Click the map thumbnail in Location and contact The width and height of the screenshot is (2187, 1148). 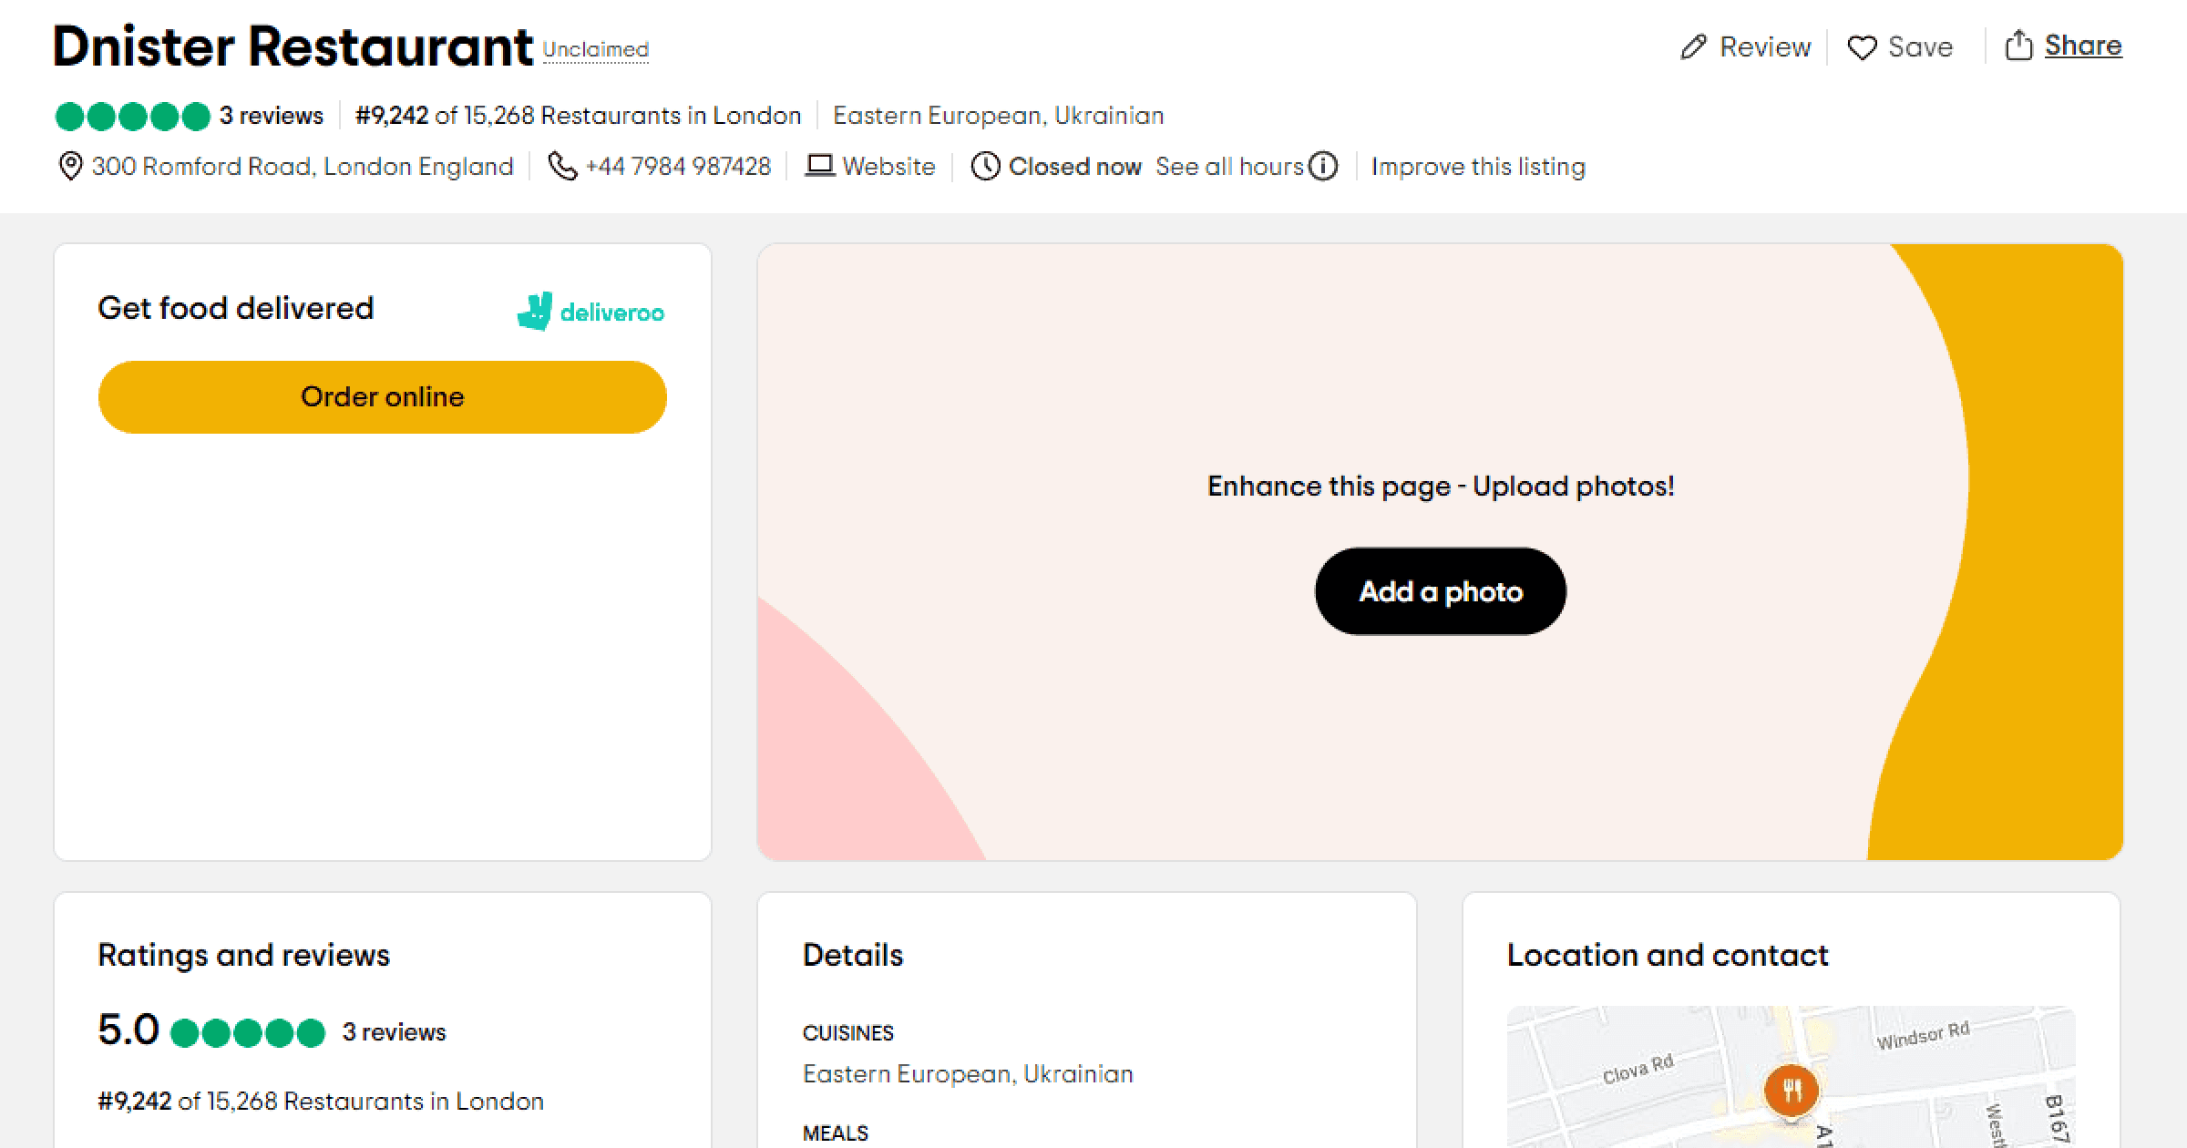point(1792,1077)
